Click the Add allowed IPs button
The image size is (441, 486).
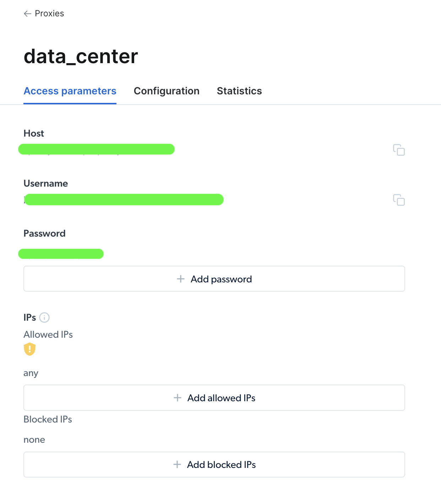[x=214, y=398]
